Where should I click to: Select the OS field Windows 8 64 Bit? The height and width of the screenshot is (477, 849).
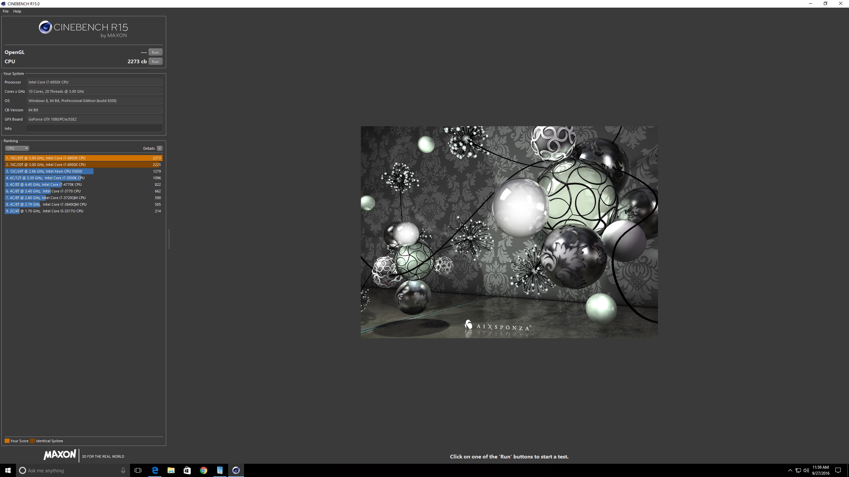click(95, 101)
